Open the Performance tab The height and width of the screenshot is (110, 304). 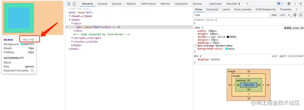point(148,4)
